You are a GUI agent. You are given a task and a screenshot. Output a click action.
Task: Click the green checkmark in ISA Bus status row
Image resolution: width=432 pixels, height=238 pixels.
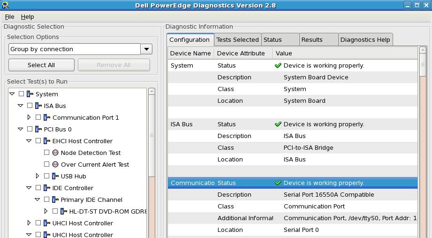278,124
